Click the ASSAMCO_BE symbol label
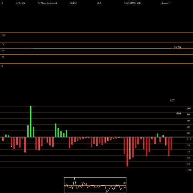This screenshot has width=193, height=193. pos(133,3)
